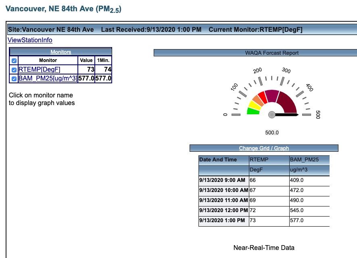Click the 577.0 cell in the data grid
The width and height of the screenshot is (357, 258).
(309, 221)
